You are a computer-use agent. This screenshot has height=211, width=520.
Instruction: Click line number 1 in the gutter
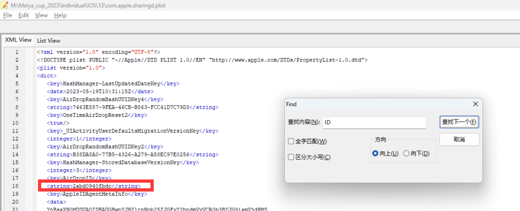pyautogui.click(x=17, y=52)
